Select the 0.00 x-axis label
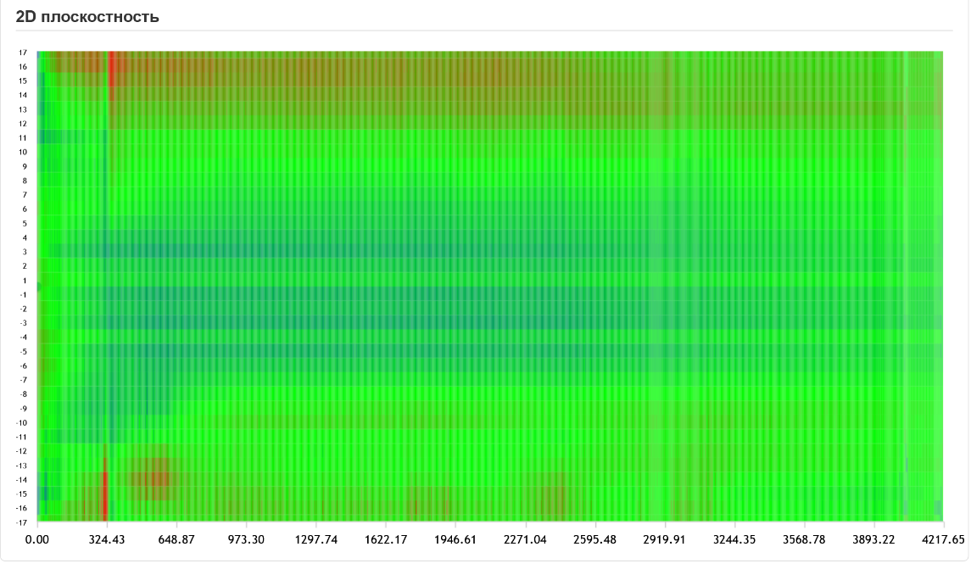The image size is (971, 569). [x=37, y=538]
